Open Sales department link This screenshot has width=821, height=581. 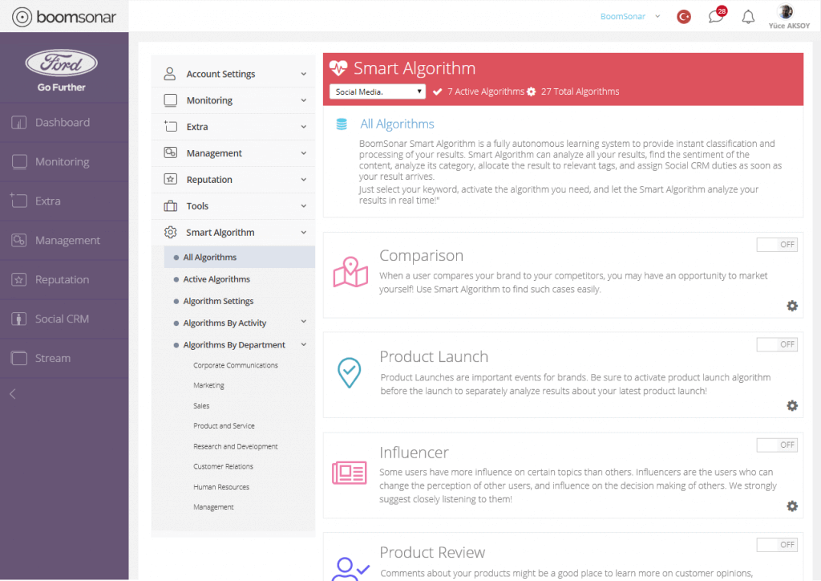click(201, 405)
